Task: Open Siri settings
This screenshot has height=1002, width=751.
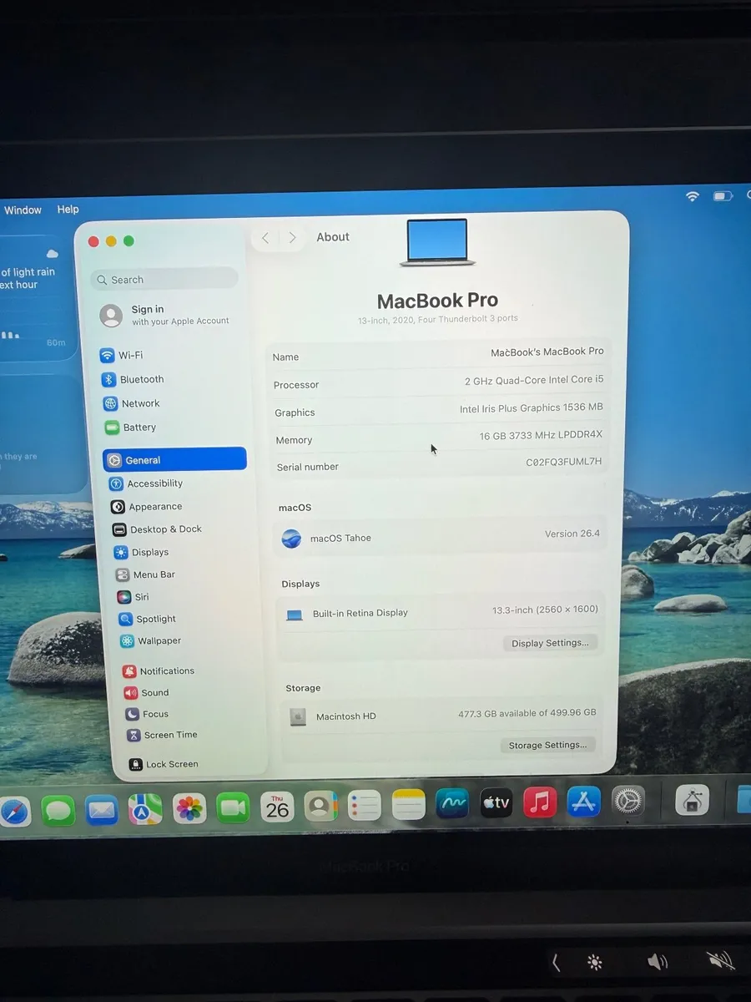Action: [135, 596]
